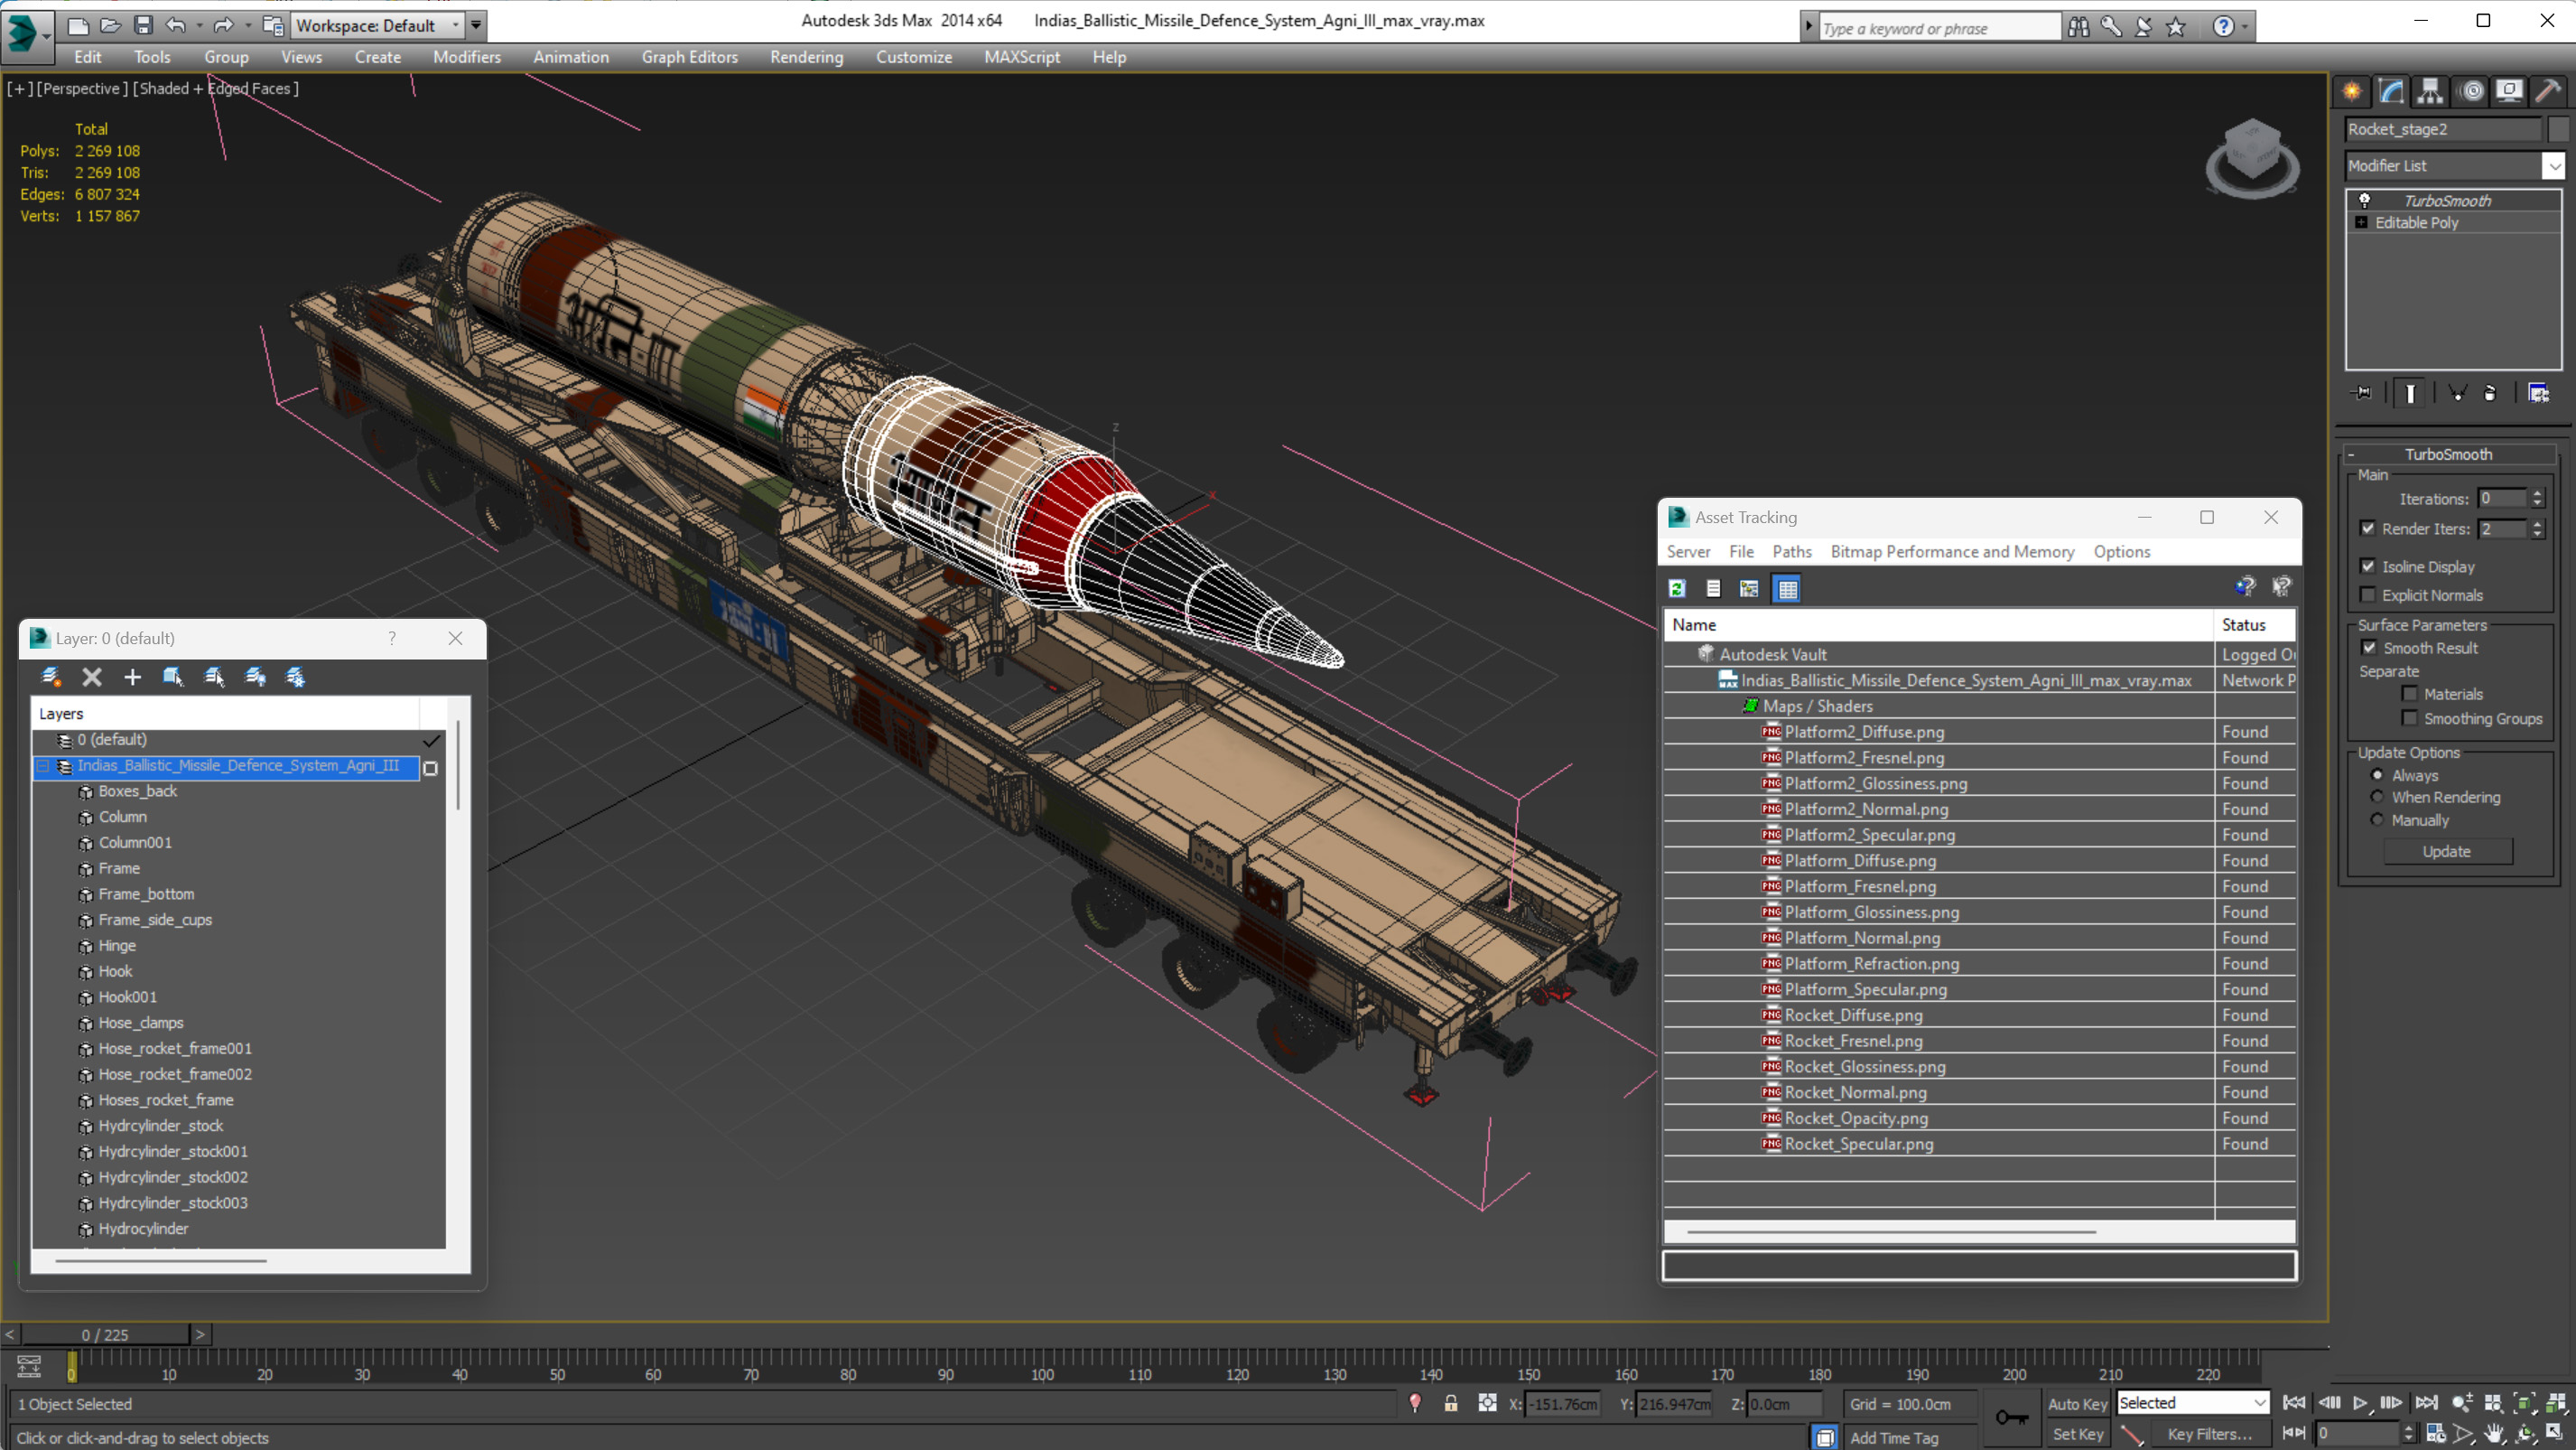
Task: Click Iterations spinner arrows
Action: pos(2538,499)
